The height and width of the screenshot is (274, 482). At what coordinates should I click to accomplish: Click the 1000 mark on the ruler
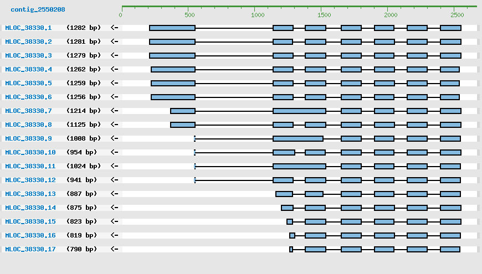[x=258, y=15]
